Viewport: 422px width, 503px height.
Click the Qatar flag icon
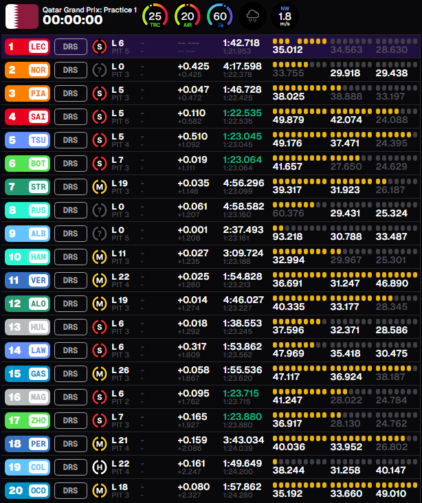coord(22,16)
